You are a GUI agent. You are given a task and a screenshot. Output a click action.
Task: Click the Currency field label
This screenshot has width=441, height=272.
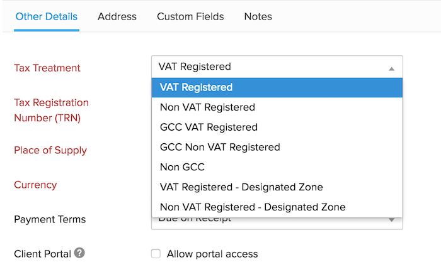[x=35, y=185]
